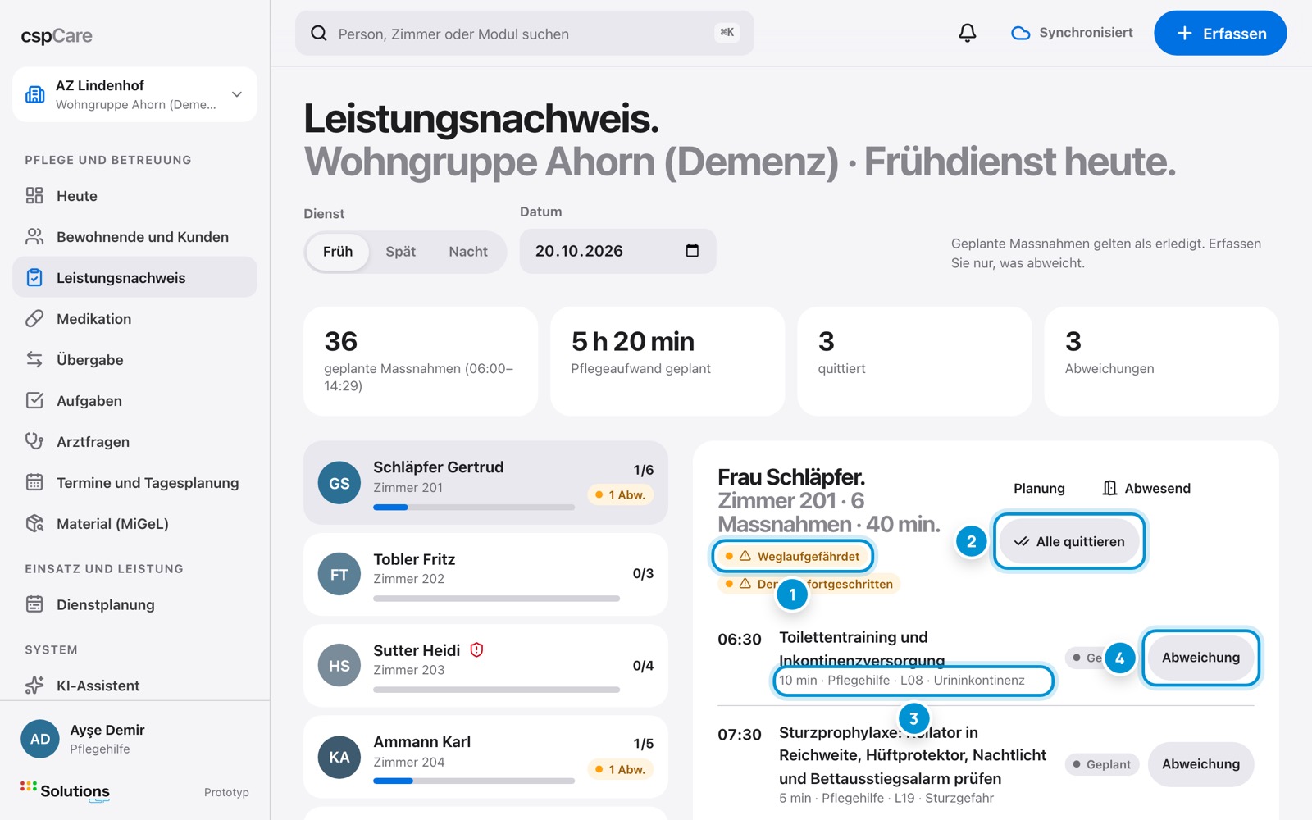Click the cloud sync status icon
Viewport: 1312px width, 820px height.
click(x=1020, y=33)
